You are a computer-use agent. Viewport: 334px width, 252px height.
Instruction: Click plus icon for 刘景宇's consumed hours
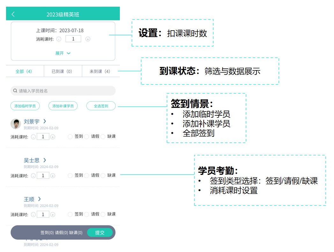[x=53, y=137]
